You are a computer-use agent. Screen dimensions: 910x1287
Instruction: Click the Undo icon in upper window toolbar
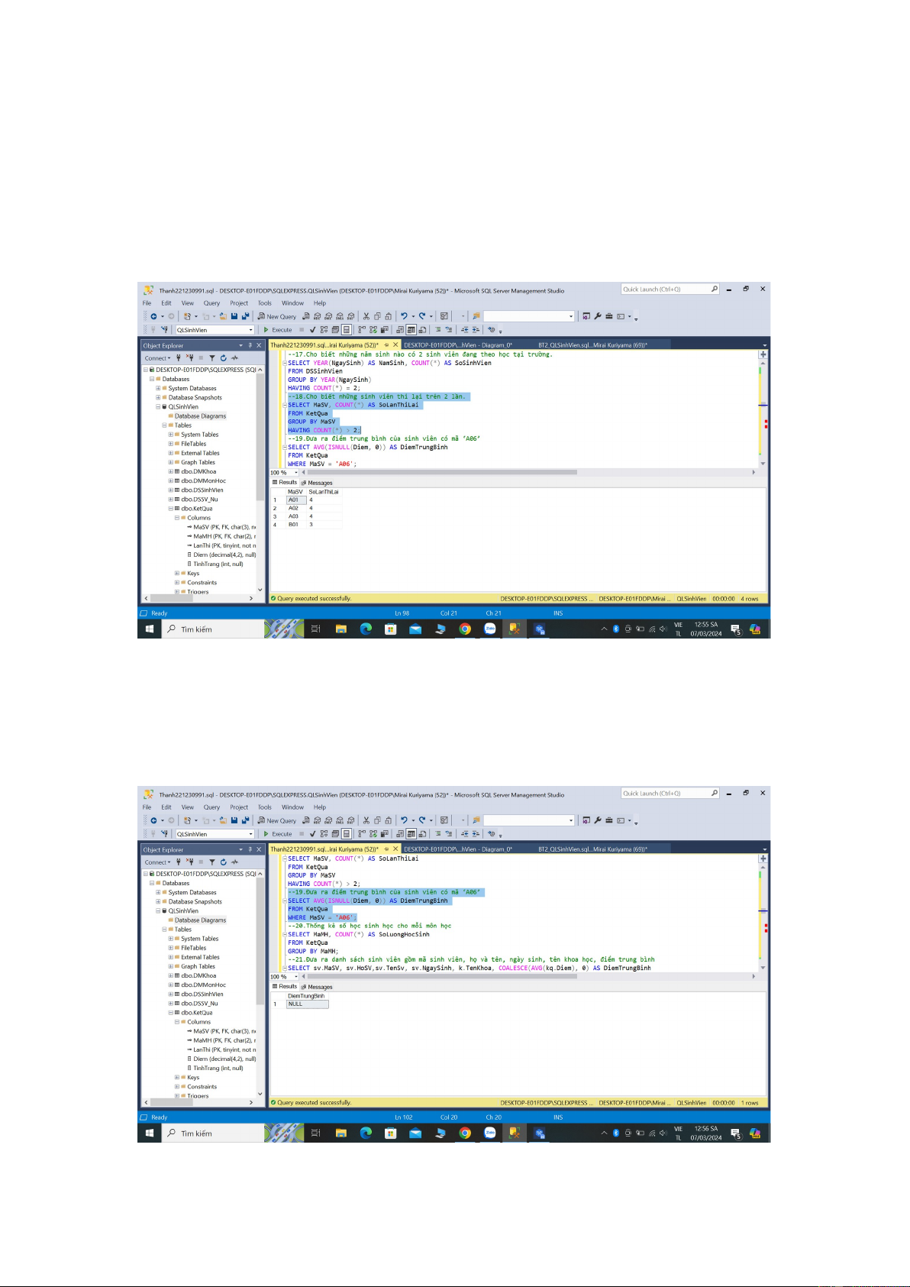coord(404,316)
